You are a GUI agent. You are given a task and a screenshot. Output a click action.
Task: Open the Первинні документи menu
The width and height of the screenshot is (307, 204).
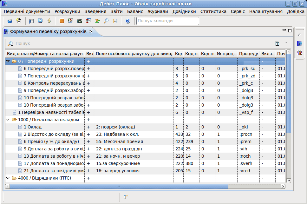click(27, 11)
